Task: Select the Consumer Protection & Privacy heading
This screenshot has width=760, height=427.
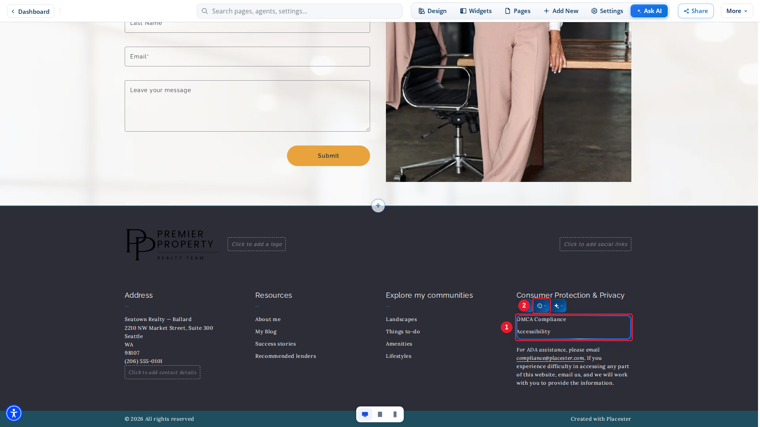Action: 570,295
